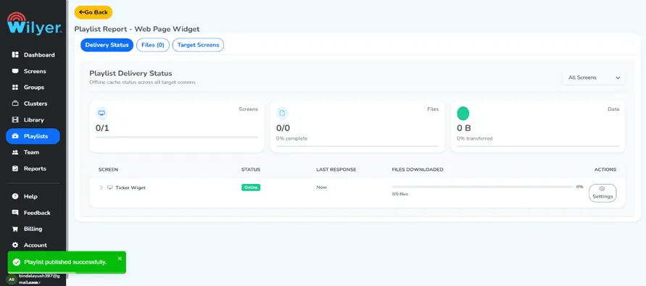This screenshot has width=646, height=286.
Task: Switch to Files (0) tab
Action: click(x=153, y=45)
